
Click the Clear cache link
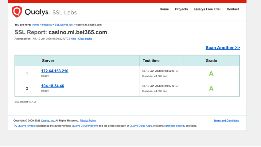tap(85, 39)
